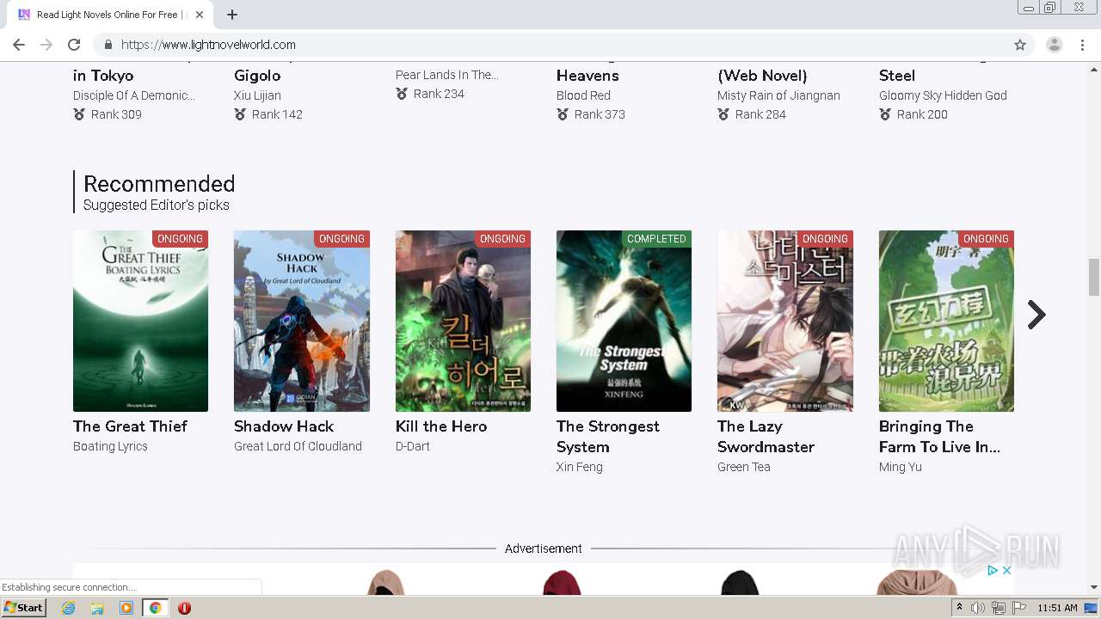The width and height of the screenshot is (1101, 619).
Task: Click author text Misty Rain of Jiangnan
Action: coord(778,95)
